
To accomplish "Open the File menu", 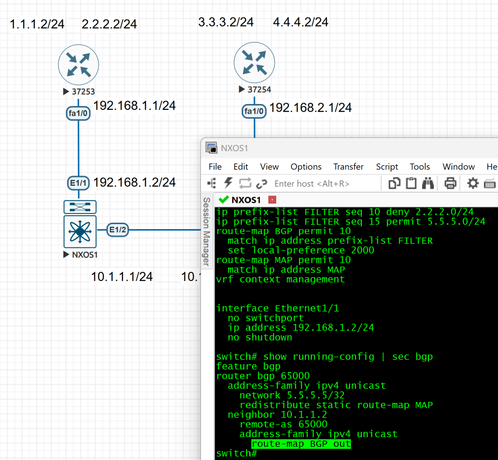I will [x=215, y=167].
